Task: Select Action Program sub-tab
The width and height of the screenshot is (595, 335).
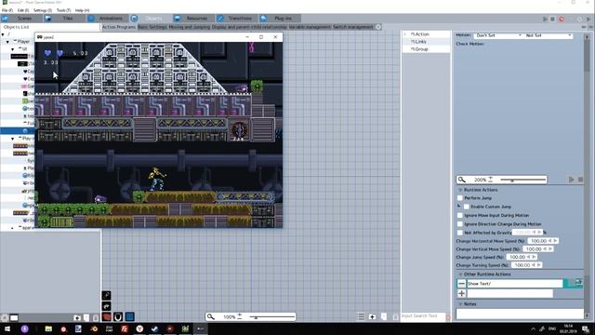Action: pyautogui.click(x=119, y=27)
